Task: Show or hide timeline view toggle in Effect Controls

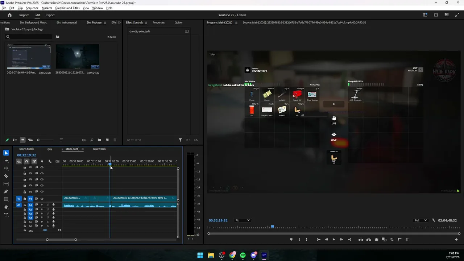Action: (x=187, y=31)
